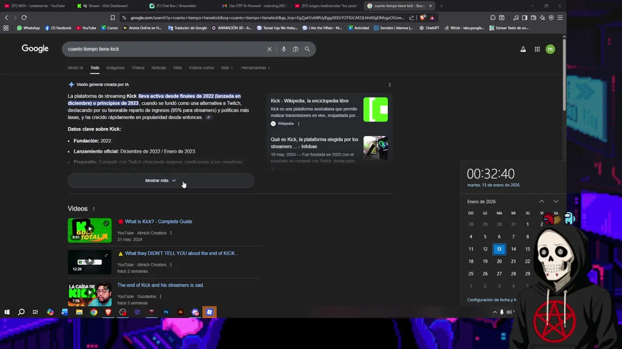
Task: Open Illustrator from the taskbar
Action: tap(181, 312)
